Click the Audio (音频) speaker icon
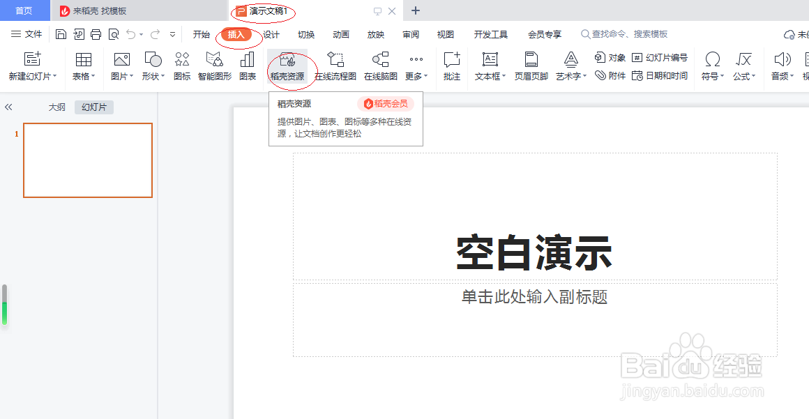This screenshot has width=809, height=419. click(x=782, y=59)
